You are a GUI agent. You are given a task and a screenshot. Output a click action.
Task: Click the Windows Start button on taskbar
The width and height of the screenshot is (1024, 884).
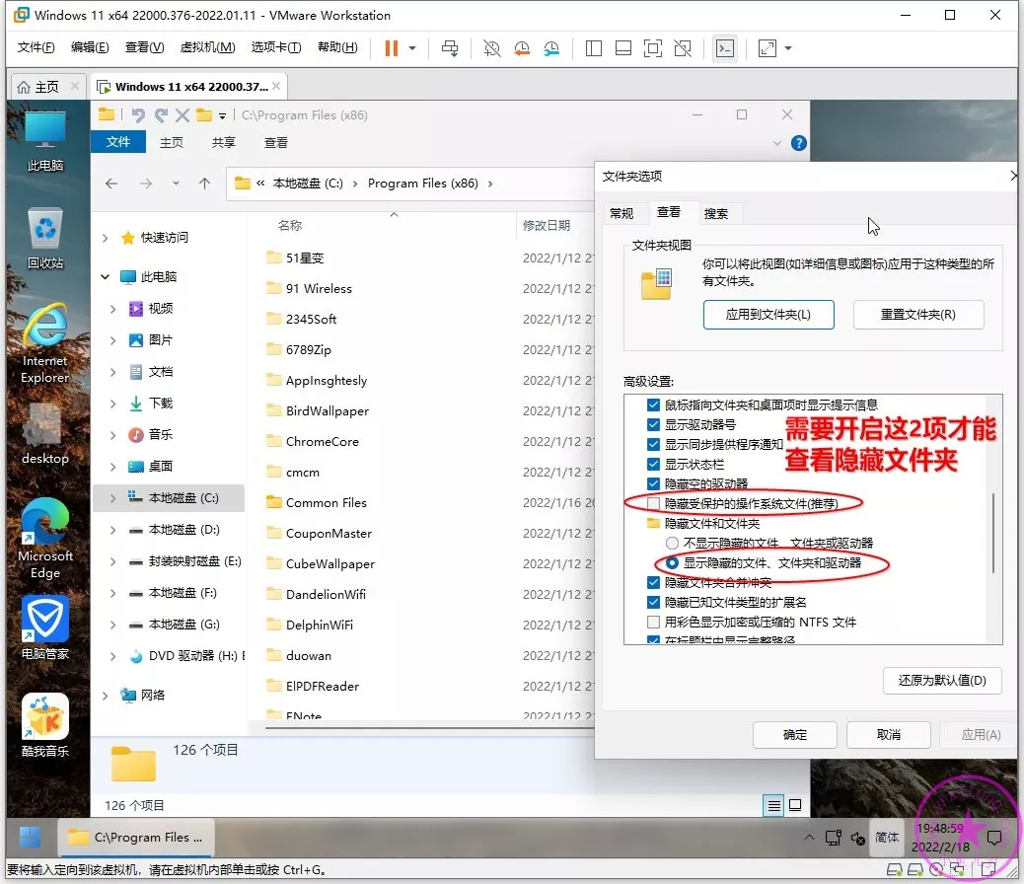pos(30,837)
